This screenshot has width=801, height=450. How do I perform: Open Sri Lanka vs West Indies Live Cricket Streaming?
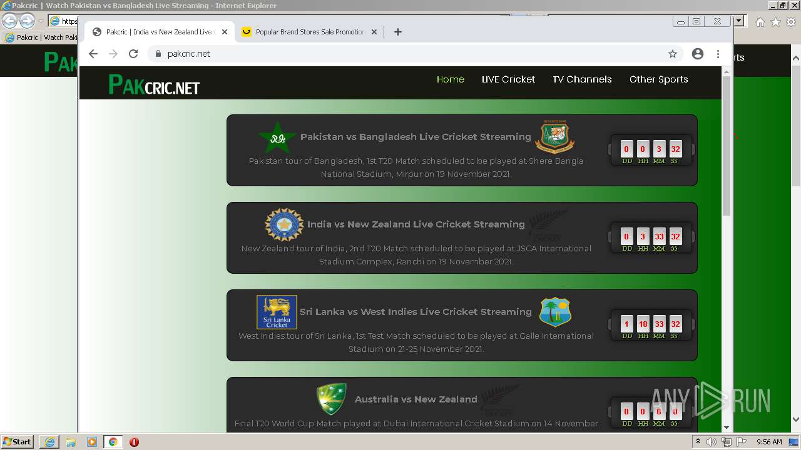(x=416, y=312)
